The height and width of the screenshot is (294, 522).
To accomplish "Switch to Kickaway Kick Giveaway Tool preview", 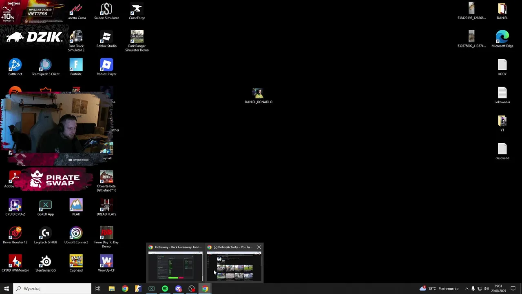I will point(175,263).
